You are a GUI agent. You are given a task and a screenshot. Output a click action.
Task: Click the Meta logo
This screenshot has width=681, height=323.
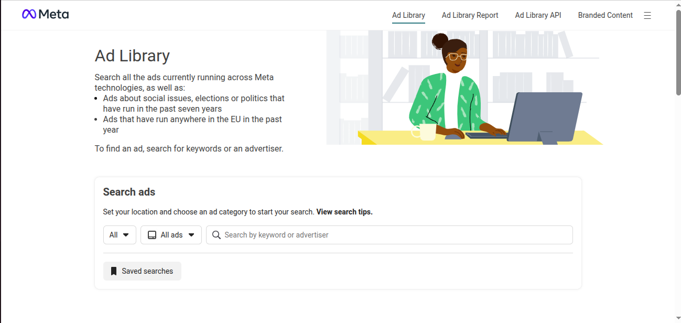pyautogui.click(x=45, y=14)
